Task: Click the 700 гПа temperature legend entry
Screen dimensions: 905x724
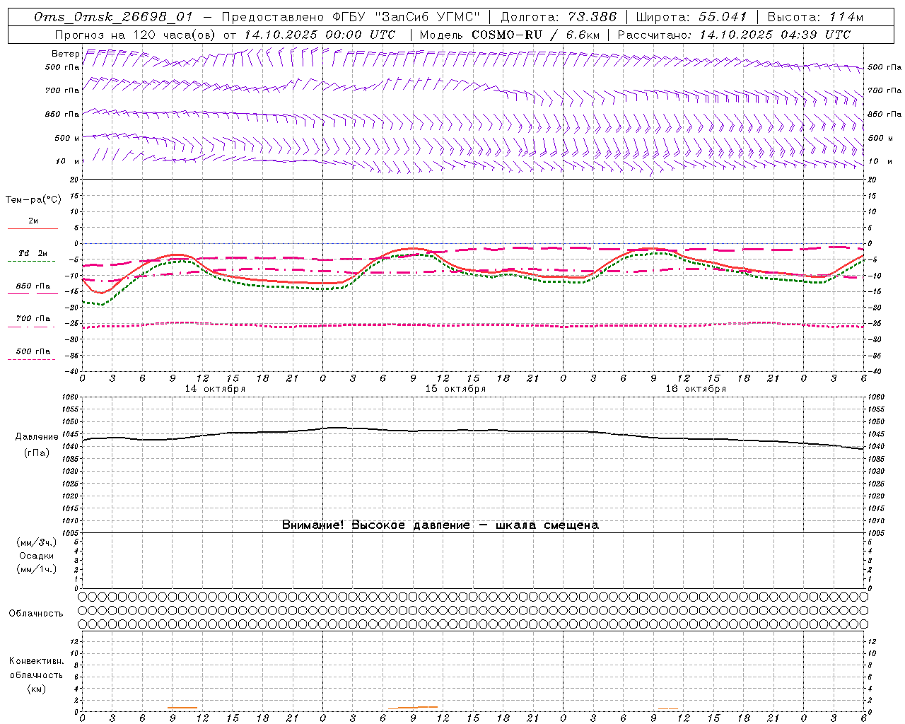Action: coord(33,318)
